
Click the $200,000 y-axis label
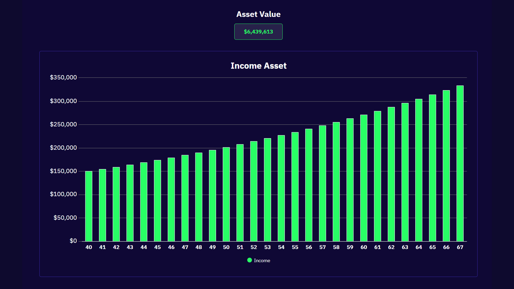point(63,148)
